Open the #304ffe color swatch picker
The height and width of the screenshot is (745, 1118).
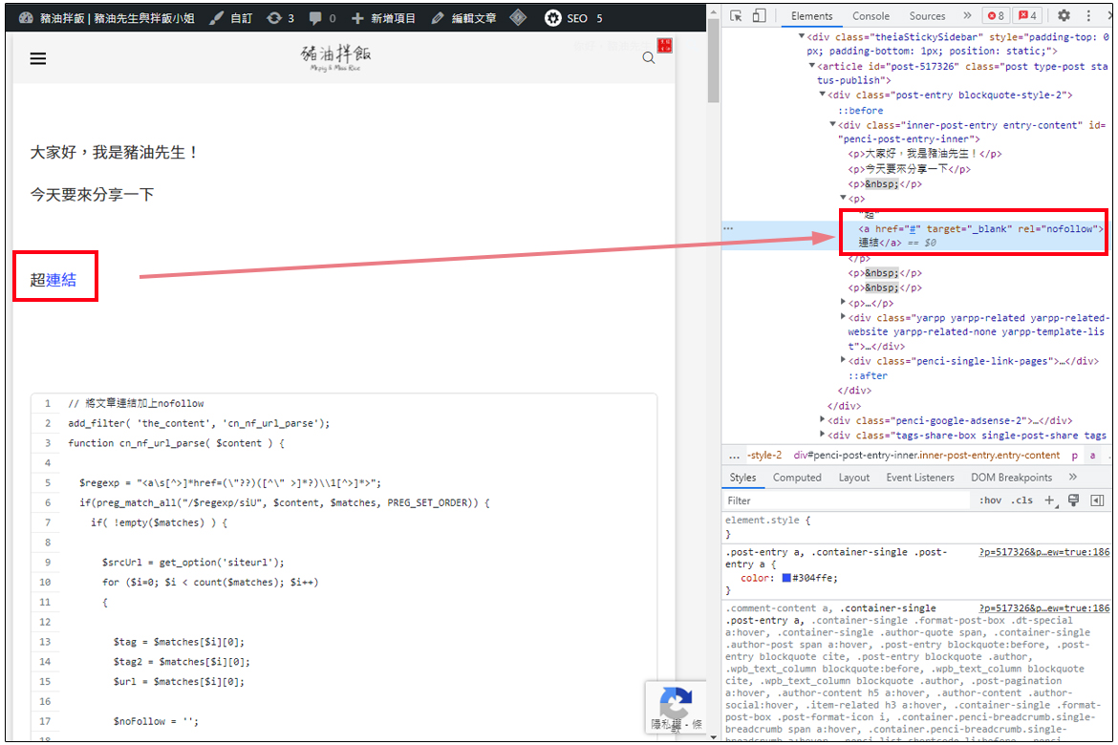click(786, 578)
